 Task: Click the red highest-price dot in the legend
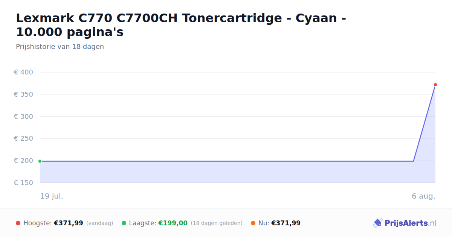[18, 223]
